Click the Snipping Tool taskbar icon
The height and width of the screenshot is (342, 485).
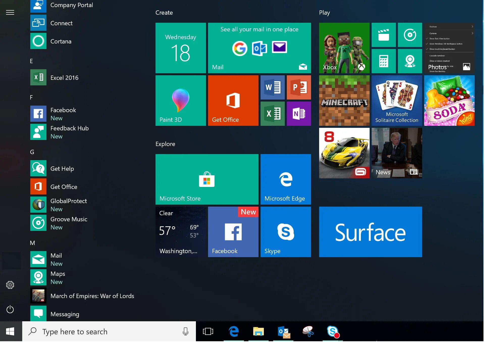308,331
